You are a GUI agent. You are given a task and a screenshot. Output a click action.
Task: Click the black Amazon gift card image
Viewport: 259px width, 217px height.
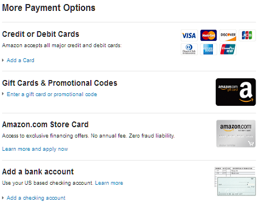pos(235,92)
